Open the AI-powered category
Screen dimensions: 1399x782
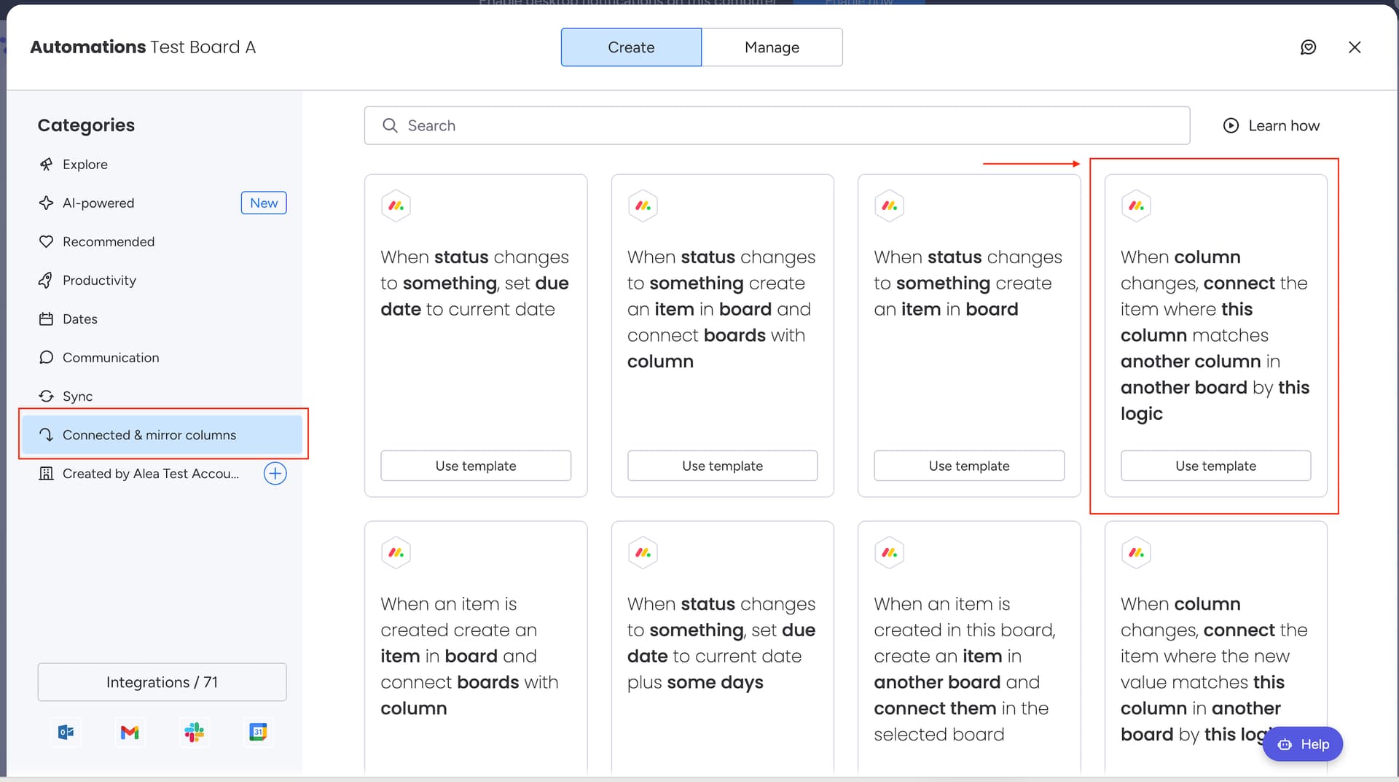click(98, 203)
